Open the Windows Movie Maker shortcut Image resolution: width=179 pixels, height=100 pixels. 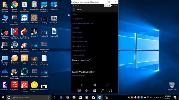pyautogui.click(x=15, y=74)
